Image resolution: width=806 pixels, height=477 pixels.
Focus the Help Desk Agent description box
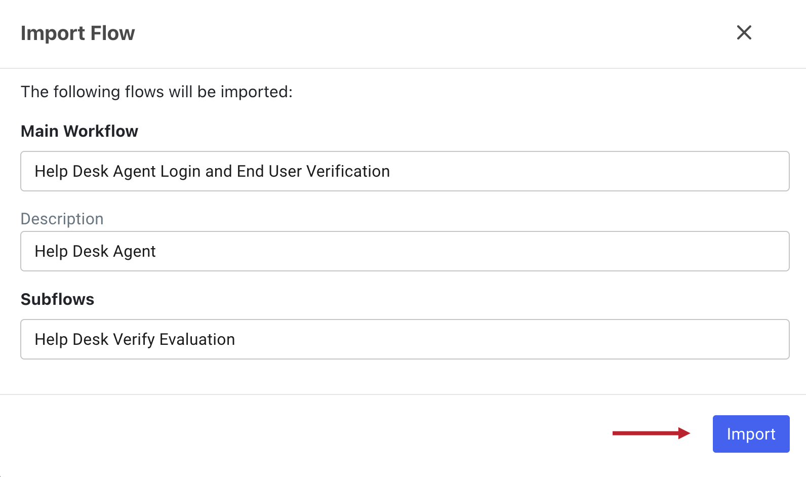203,251
